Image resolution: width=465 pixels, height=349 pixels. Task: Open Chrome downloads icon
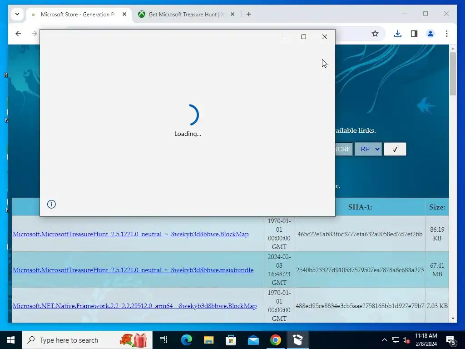[398, 34]
